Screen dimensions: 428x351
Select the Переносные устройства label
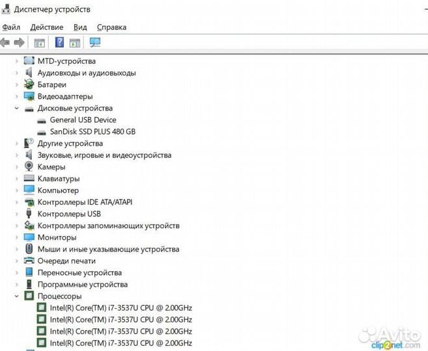click(80, 273)
